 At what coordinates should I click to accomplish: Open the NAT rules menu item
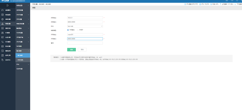23,46
